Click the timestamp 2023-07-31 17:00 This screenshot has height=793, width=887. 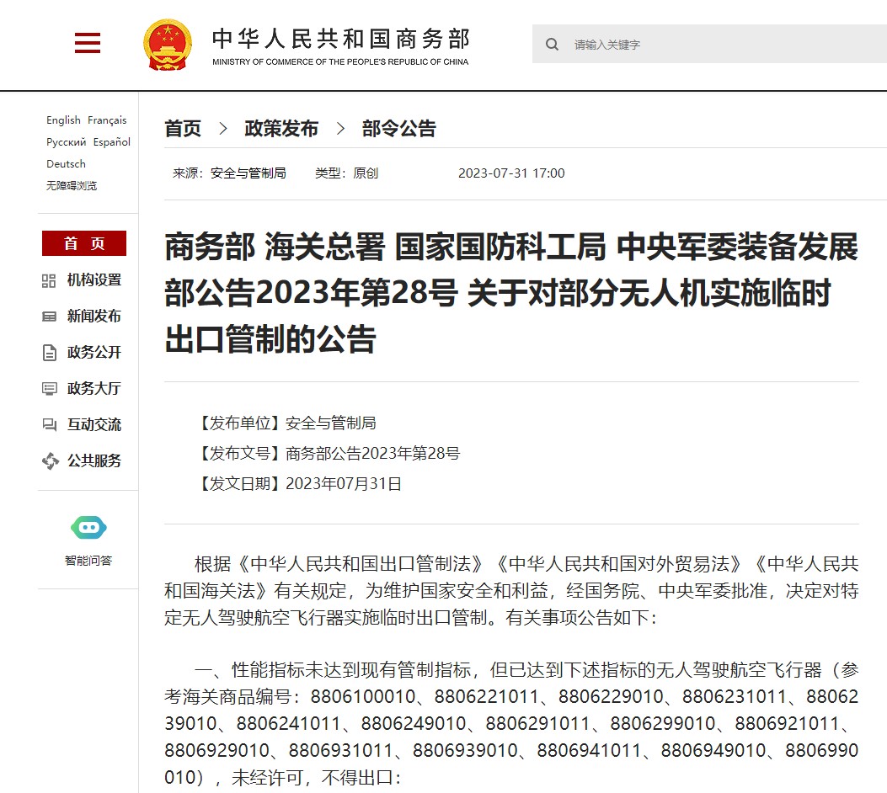coord(511,173)
